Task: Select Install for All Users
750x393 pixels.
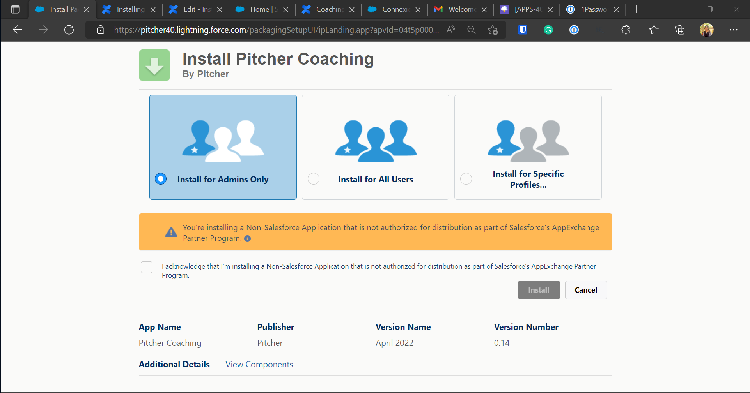Action: tap(313, 179)
